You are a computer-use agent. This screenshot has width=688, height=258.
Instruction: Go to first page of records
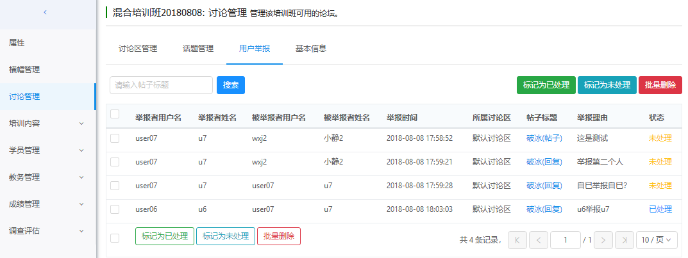[517, 240]
